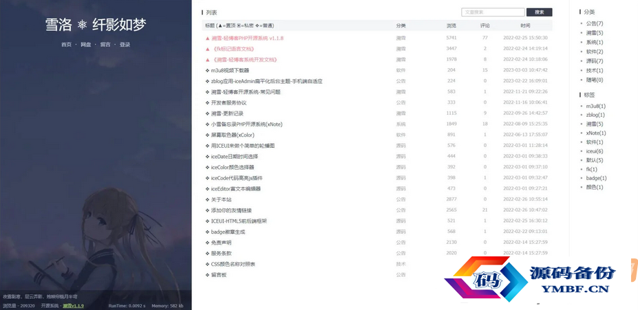This screenshot has height=310, width=638.
Task: Click view count 5741
Action: pyautogui.click(x=451, y=38)
